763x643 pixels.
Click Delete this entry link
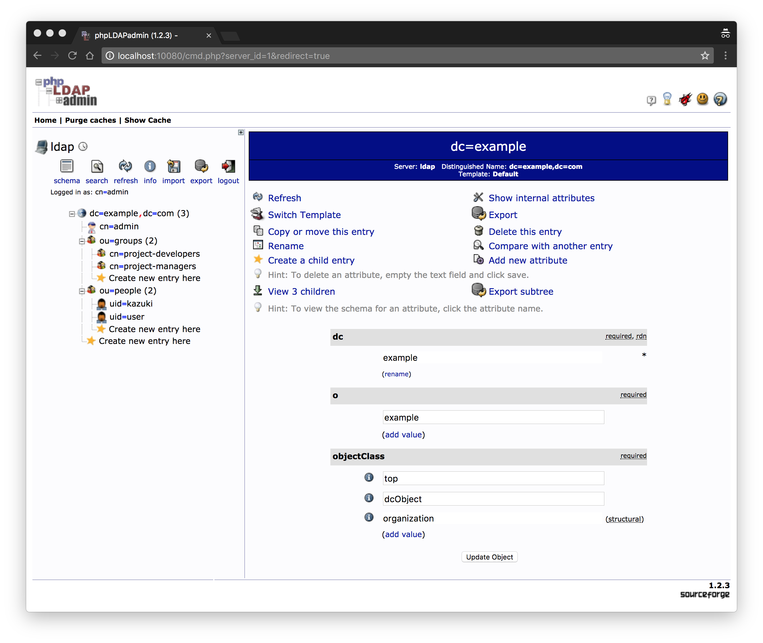(x=525, y=232)
